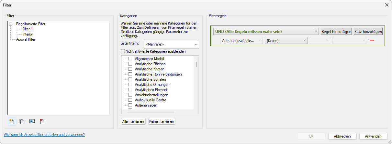Click the Delete filter icon
Image resolution: width=392 pixels, height=144 pixels.
(42, 121)
